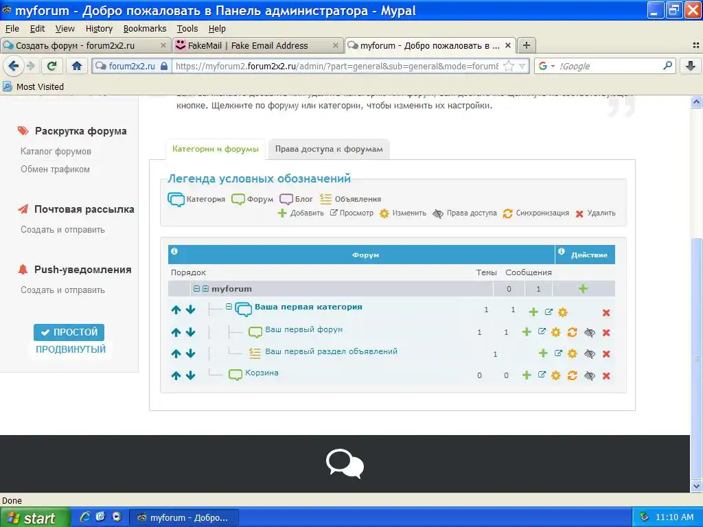Delete Ваш первый форум
The height and width of the screenshot is (527, 703).
coord(606,333)
